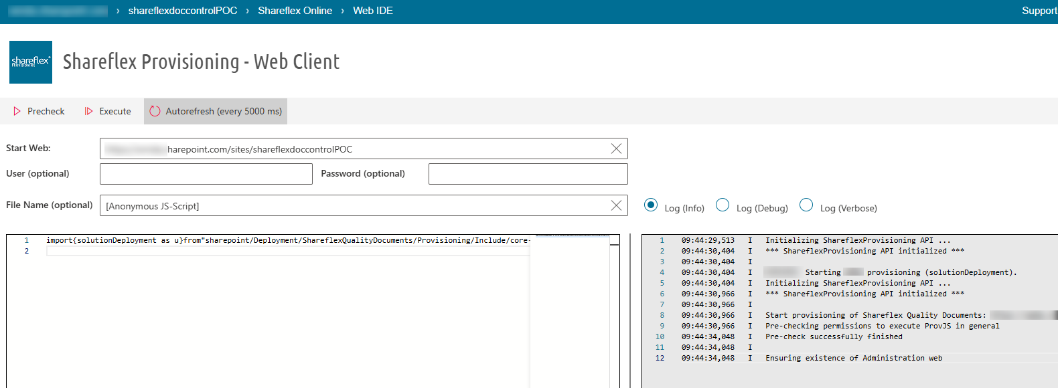Open Web IDE breadcrumb link
The image size is (1058, 388).
(373, 11)
